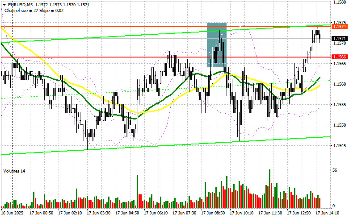This screenshot has width=349, height=218.
Task: Click the orange 1.1574 price tag
Action: pyautogui.click(x=340, y=27)
